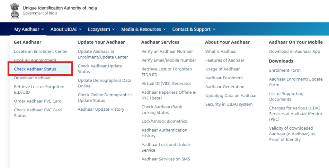Viewport: 329px width, 168px height.
Task: Open Update Demographics Data Online
Action: point(104,83)
